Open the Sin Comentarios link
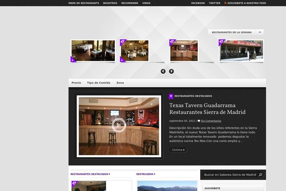Screen dimensions: 286x191 tap(211, 121)
